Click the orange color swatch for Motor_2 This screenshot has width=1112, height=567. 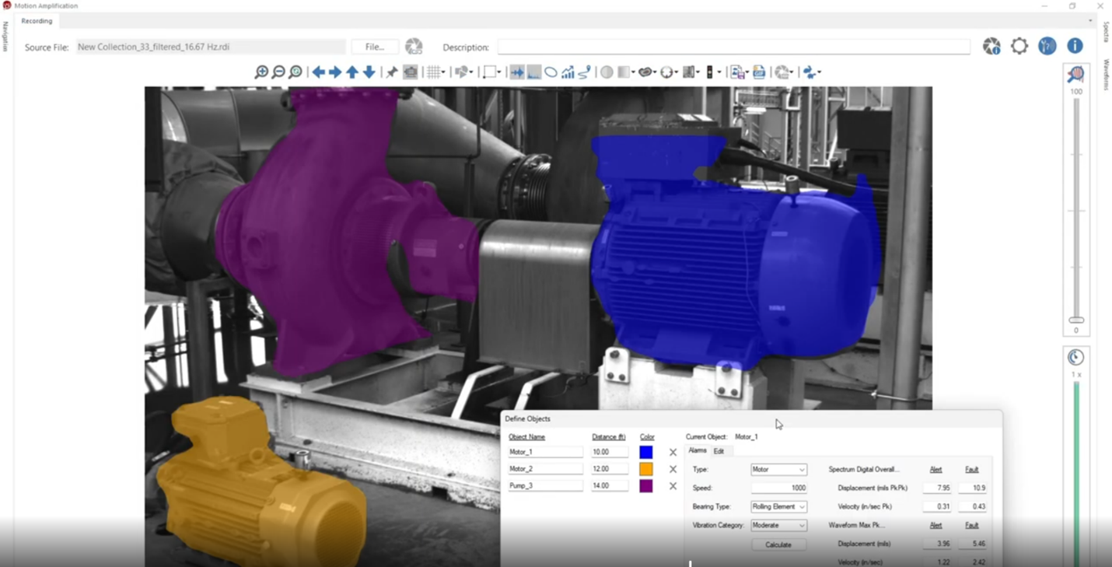click(646, 469)
